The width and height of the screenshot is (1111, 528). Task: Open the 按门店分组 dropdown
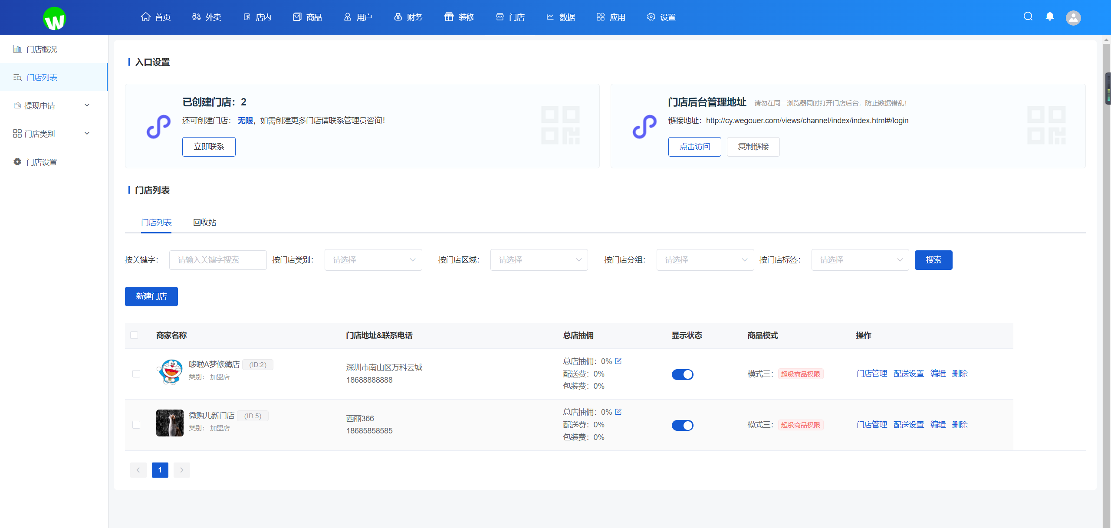tap(705, 260)
